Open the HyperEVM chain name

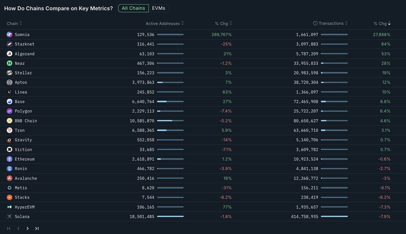[25, 207]
